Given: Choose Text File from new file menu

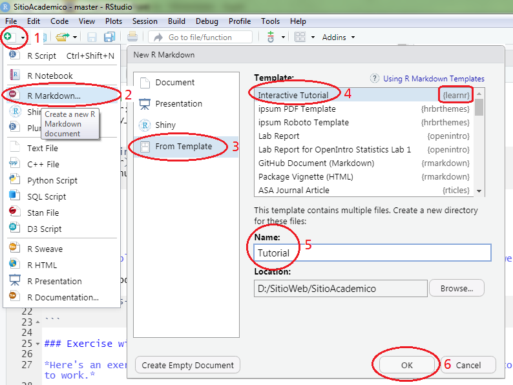Looking at the screenshot, I should (62, 148).
